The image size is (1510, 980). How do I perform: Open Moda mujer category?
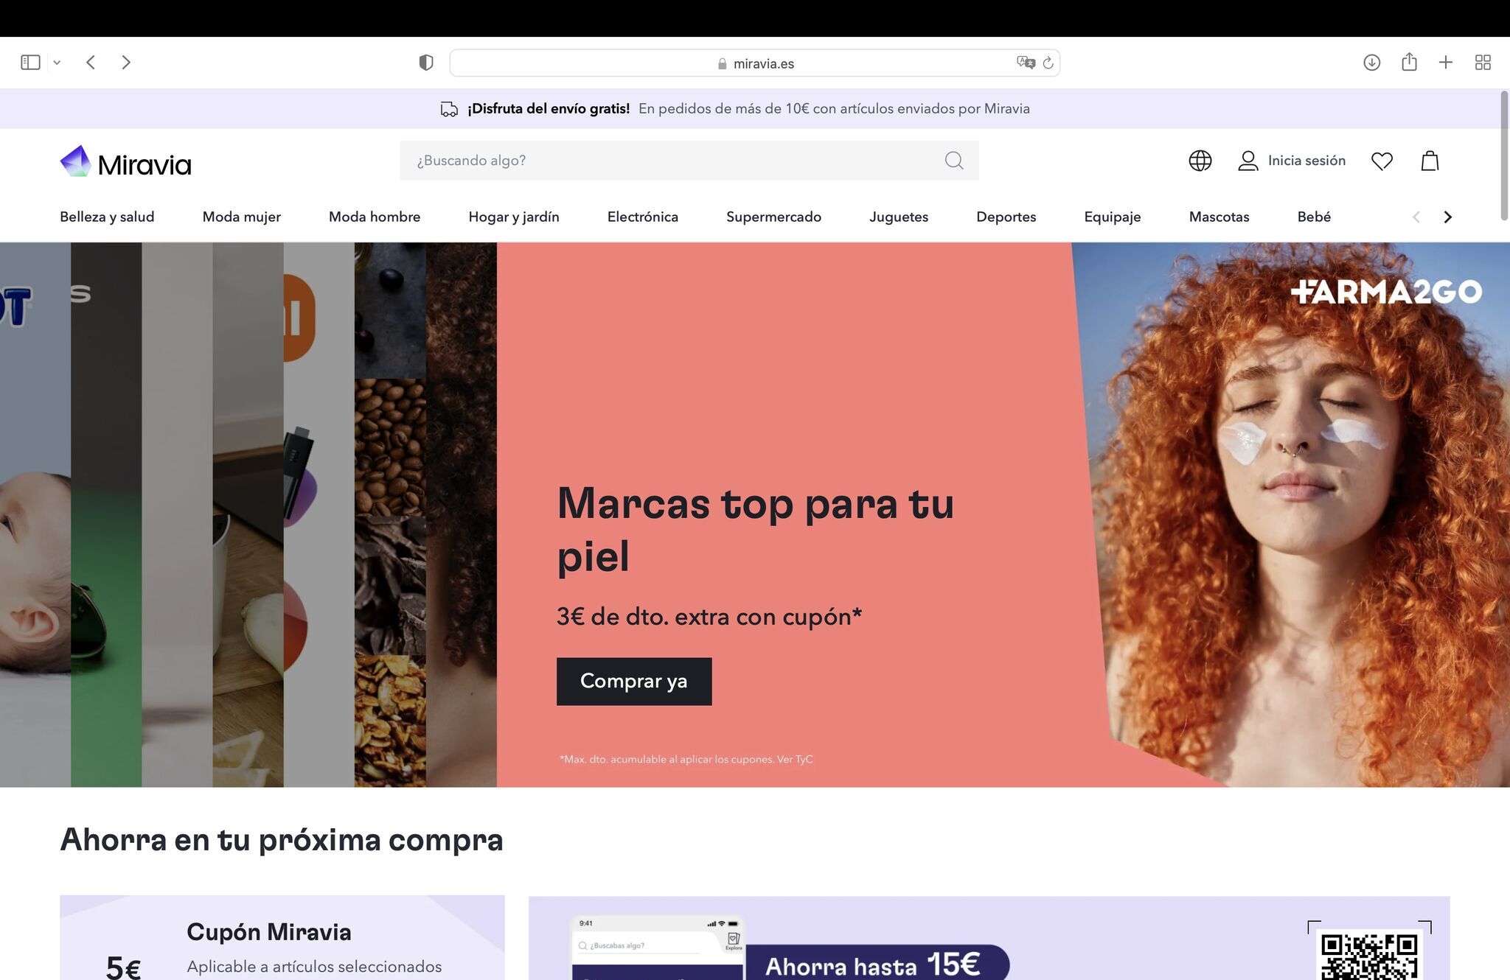(242, 217)
